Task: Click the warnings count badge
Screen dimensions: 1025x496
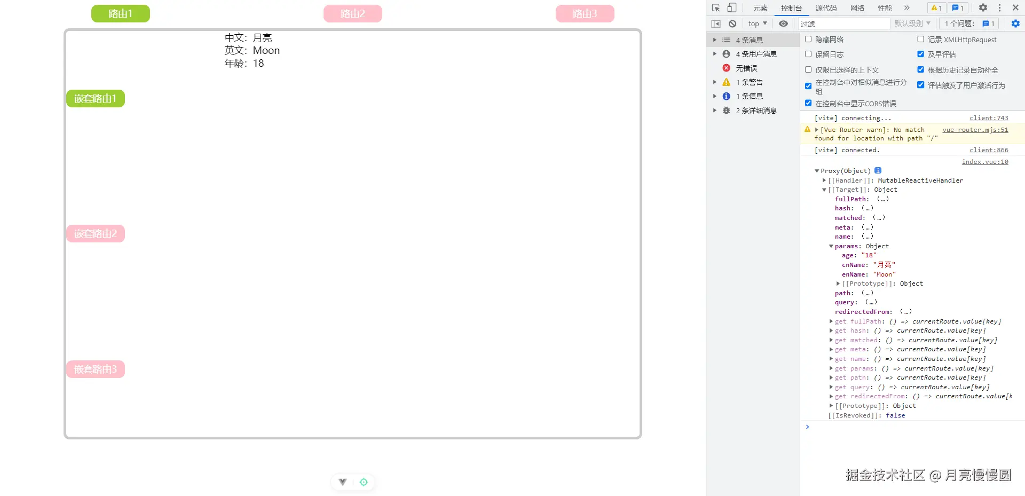Action: [936, 8]
